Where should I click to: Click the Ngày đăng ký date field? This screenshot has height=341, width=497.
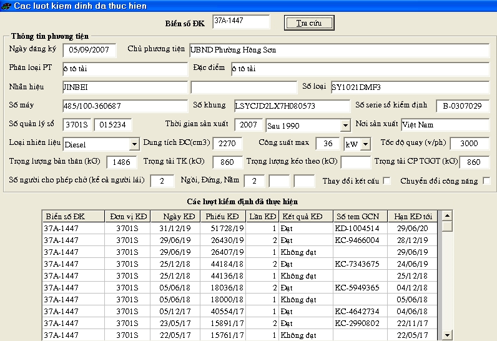(x=91, y=50)
